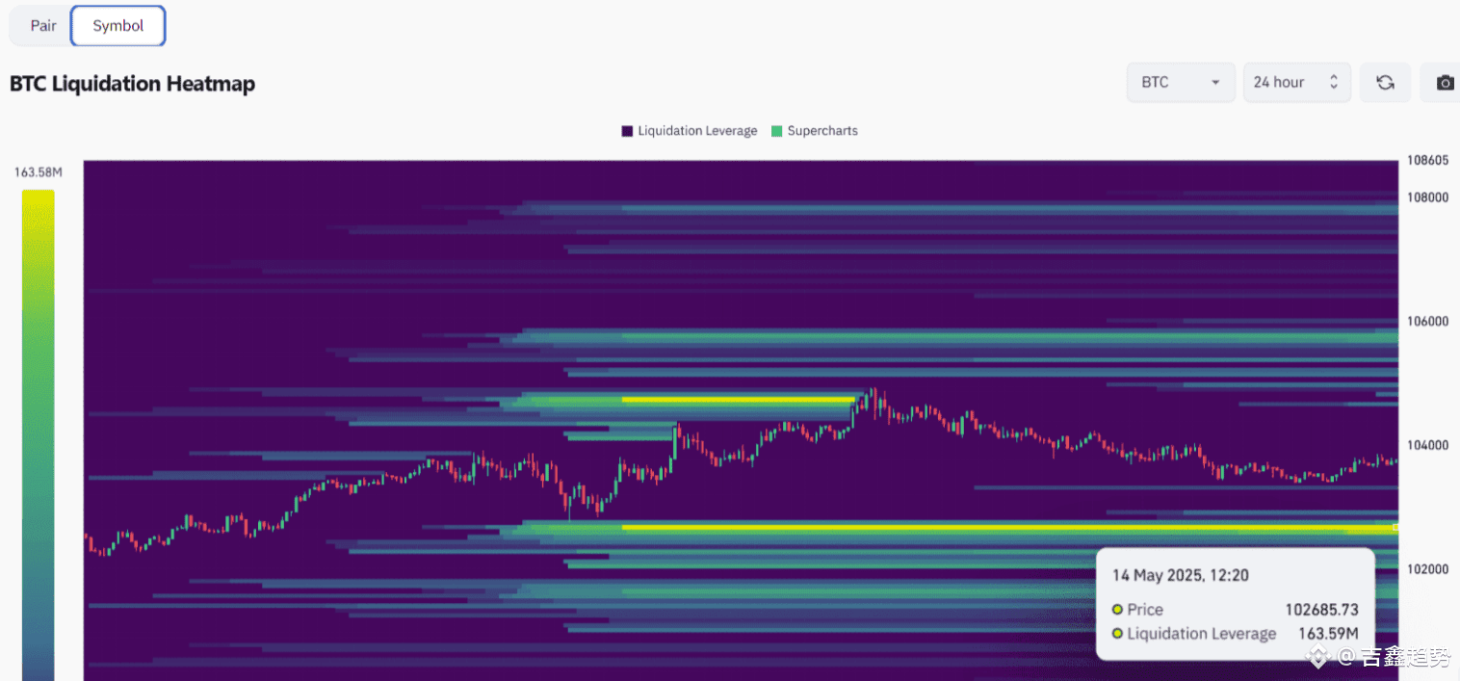Click the BTC Liquidation Heatmap title
The height and width of the screenshot is (681, 1460).
tap(132, 84)
